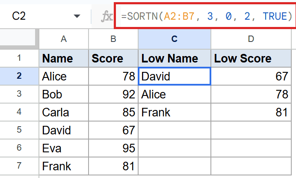Click low score 78 in column D
The image size is (296, 178).
coord(251,94)
